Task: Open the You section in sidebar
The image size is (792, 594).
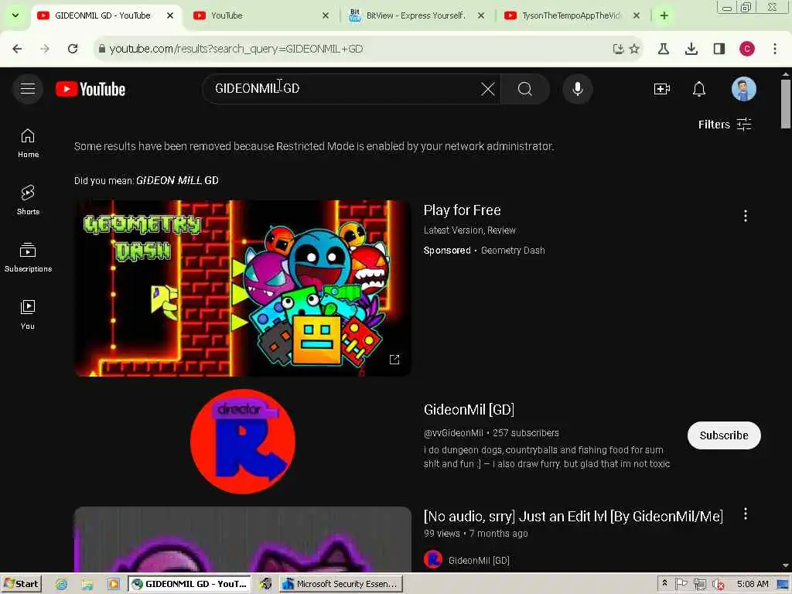Action: [x=28, y=315]
